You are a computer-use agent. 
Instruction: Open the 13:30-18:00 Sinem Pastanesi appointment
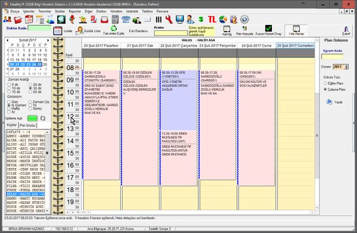pyautogui.click(x=178, y=158)
